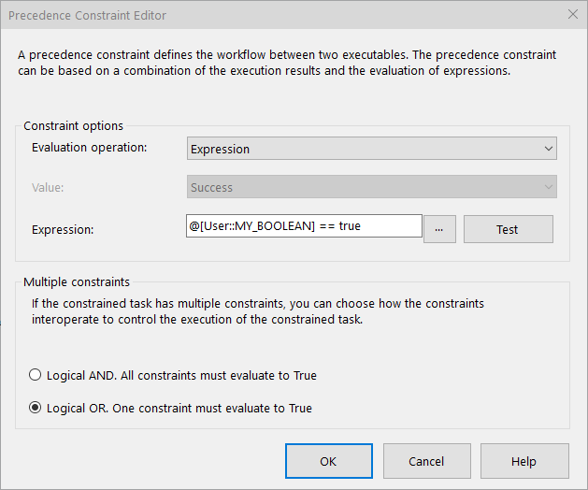This screenshot has width=588, height=490.
Task: Open the expression builder ellipsis button
Action: coord(439,229)
